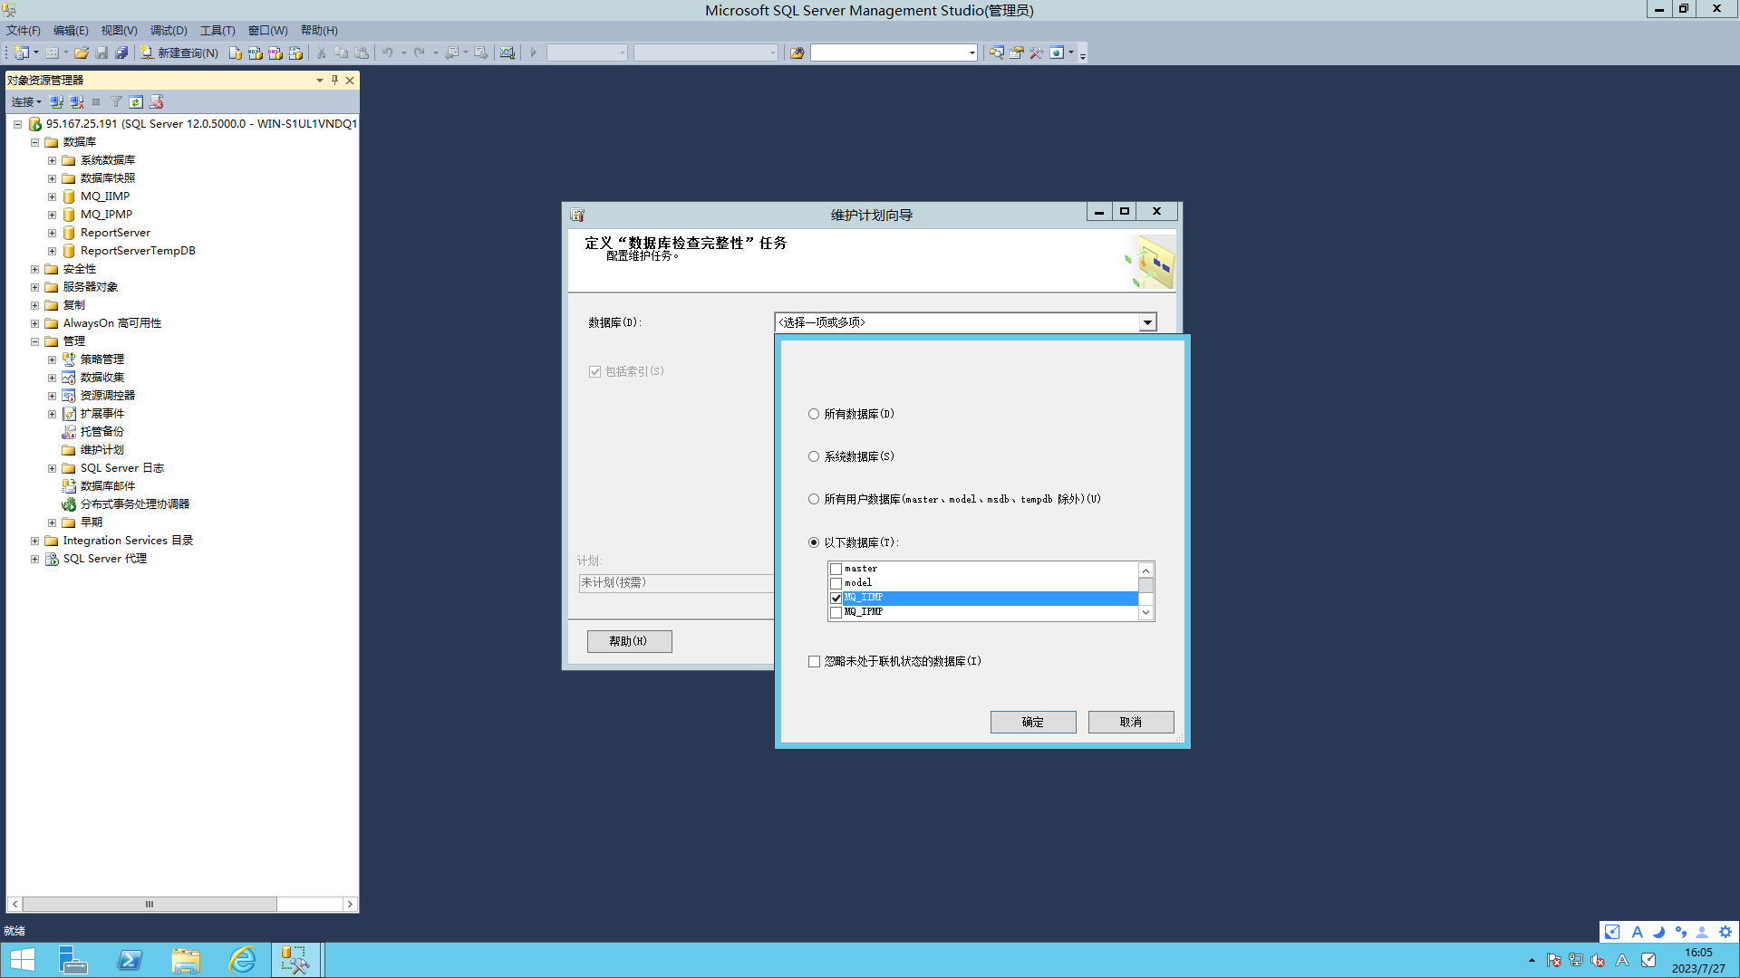Select the All databases radio option
1740x978 pixels.
(814, 414)
